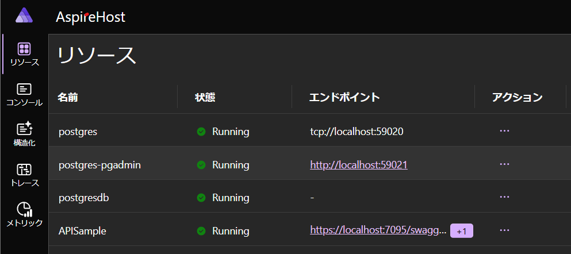The height and width of the screenshot is (254, 571).
Task: Click the エンドポイント column header
Action: coord(344,97)
